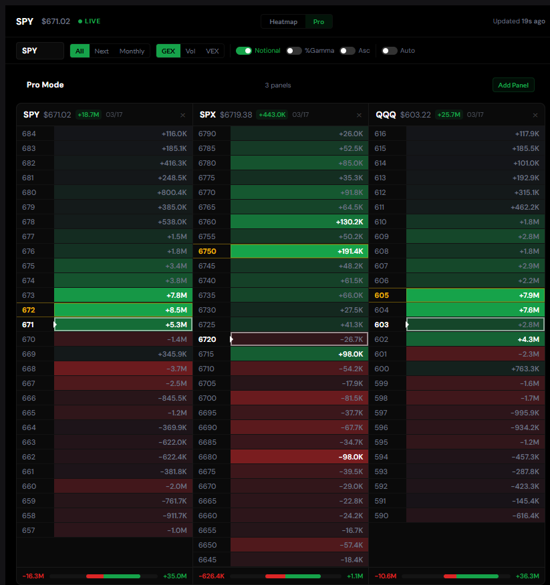Click SPY panel +18.7M net badge

point(88,115)
